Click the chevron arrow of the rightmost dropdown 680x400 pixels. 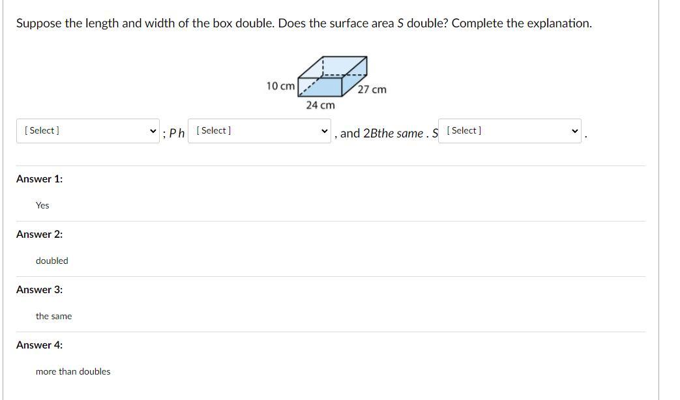point(574,131)
